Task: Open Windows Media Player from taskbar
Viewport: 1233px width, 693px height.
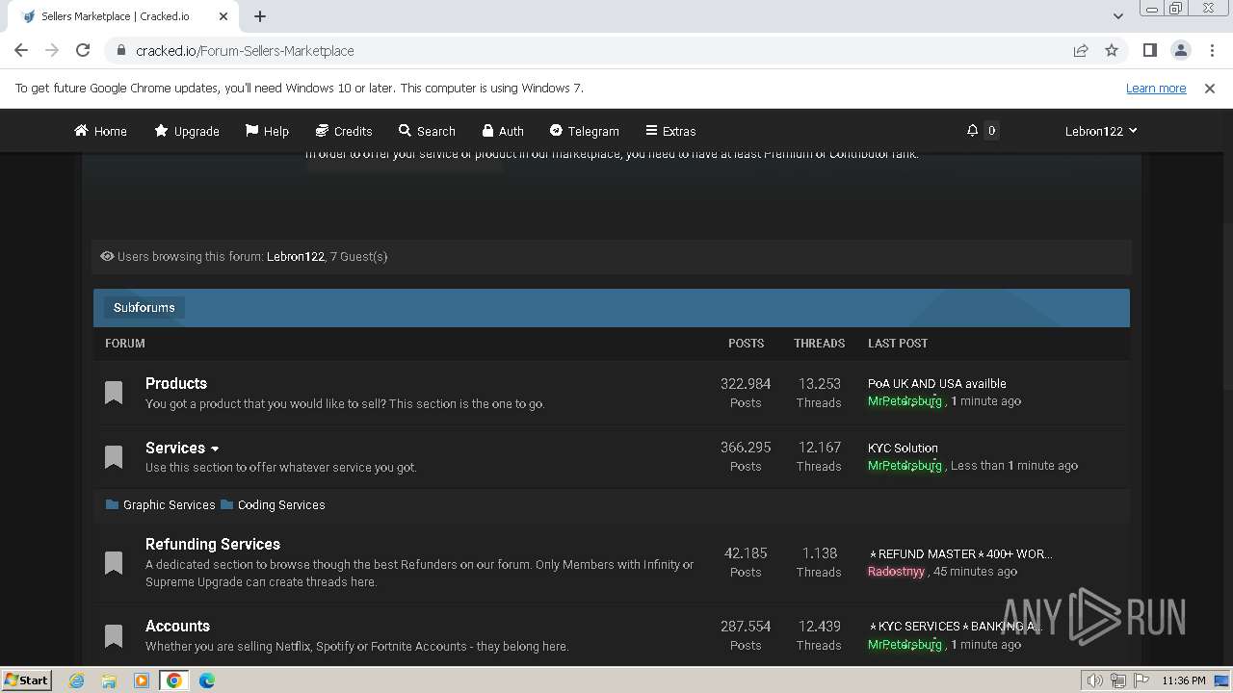Action: click(x=142, y=680)
